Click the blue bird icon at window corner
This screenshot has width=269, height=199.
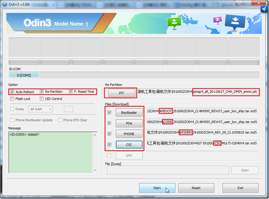265,9
